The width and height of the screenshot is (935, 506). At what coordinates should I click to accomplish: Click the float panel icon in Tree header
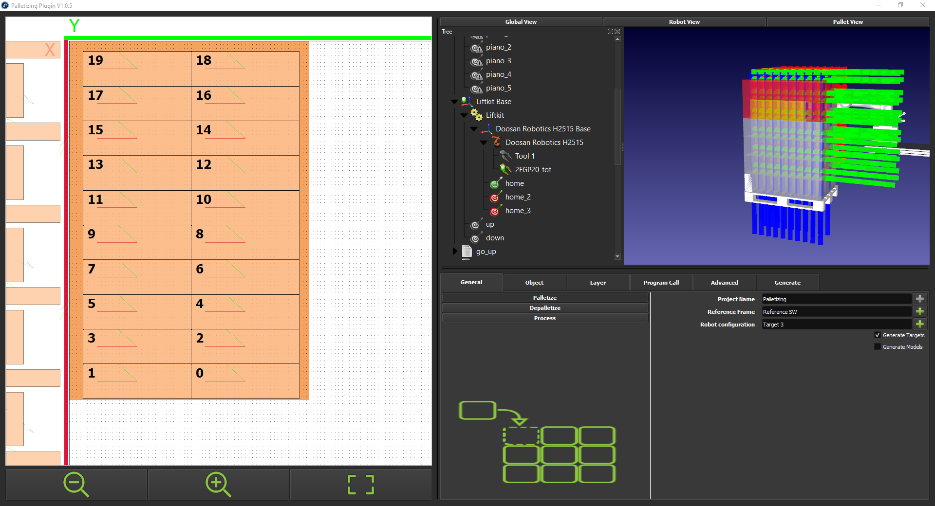pos(610,32)
